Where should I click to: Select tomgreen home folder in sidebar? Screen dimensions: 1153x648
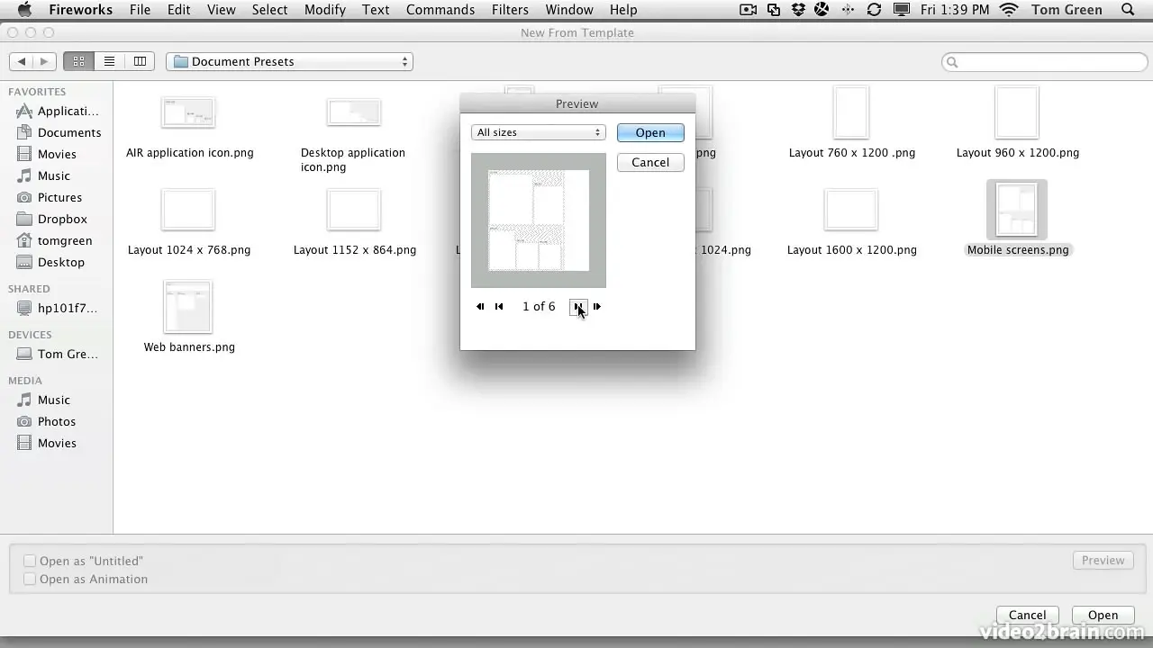point(54,240)
